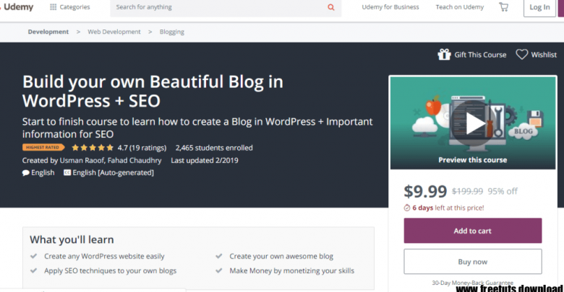The width and height of the screenshot is (564, 292).
Task: Open the Categories menu
Action: 70,6
